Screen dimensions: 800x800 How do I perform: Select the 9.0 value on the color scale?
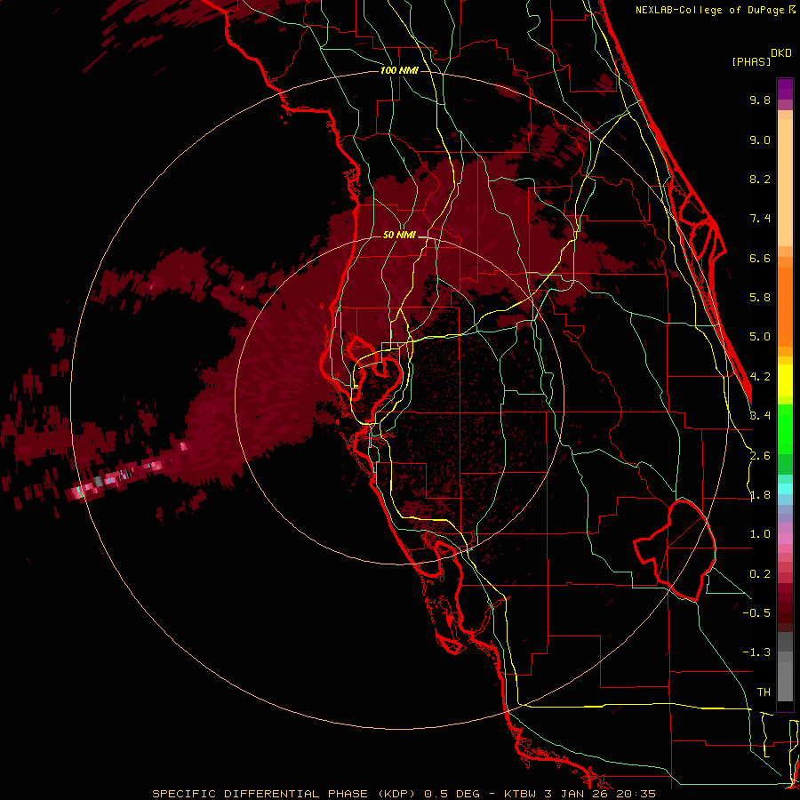coord(760,140)
